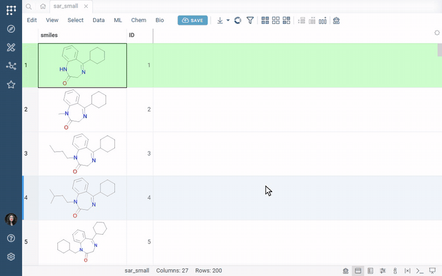The width and height of the screenshot is (442, 276).
Task: Click the download icon in toolbar
Action: pyautogui.click(x=220, y=20)
